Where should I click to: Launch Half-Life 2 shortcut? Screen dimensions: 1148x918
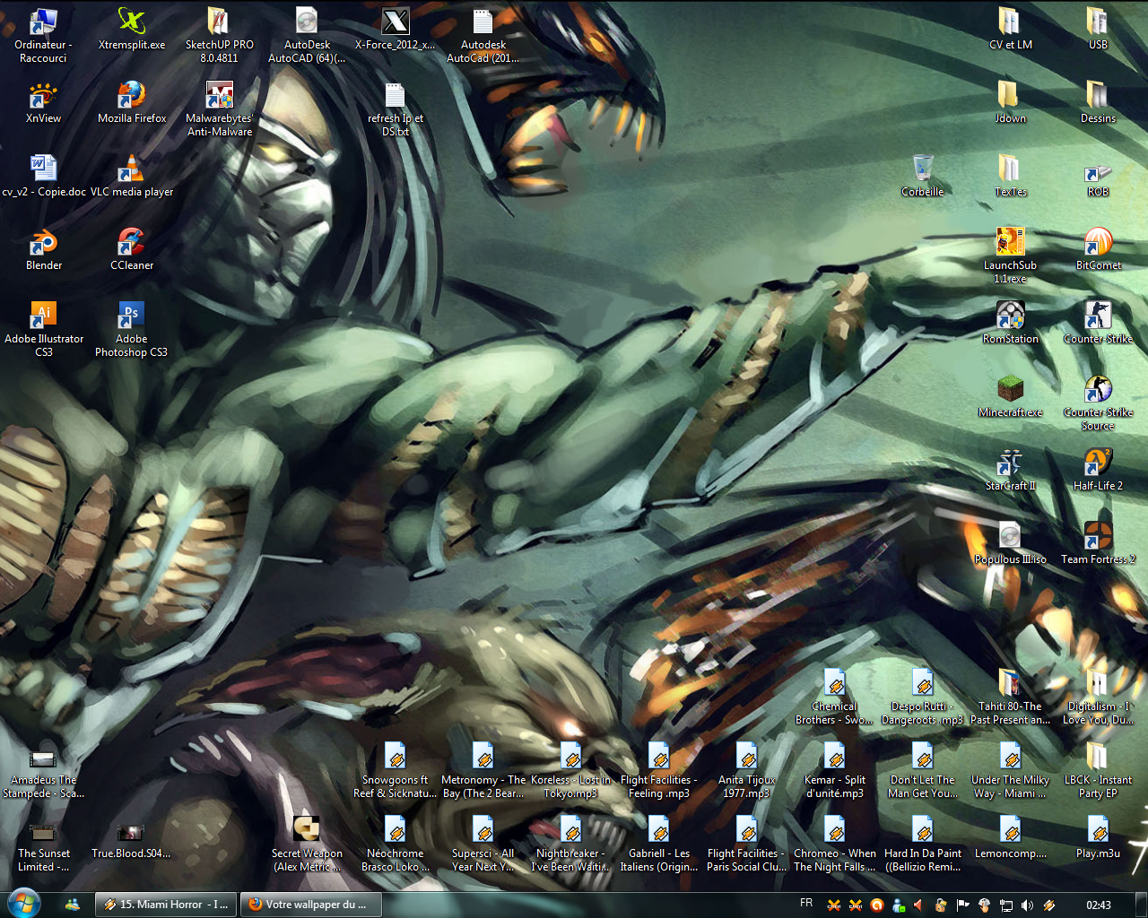pyautogui.click(x=1098, y=471)
